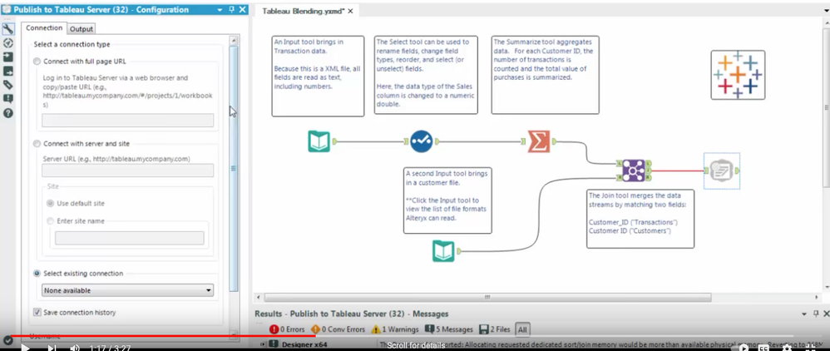Select the Join tool description comment box
Screen dimensions: 830x351
pyautogui.click(x=640, y=219)
